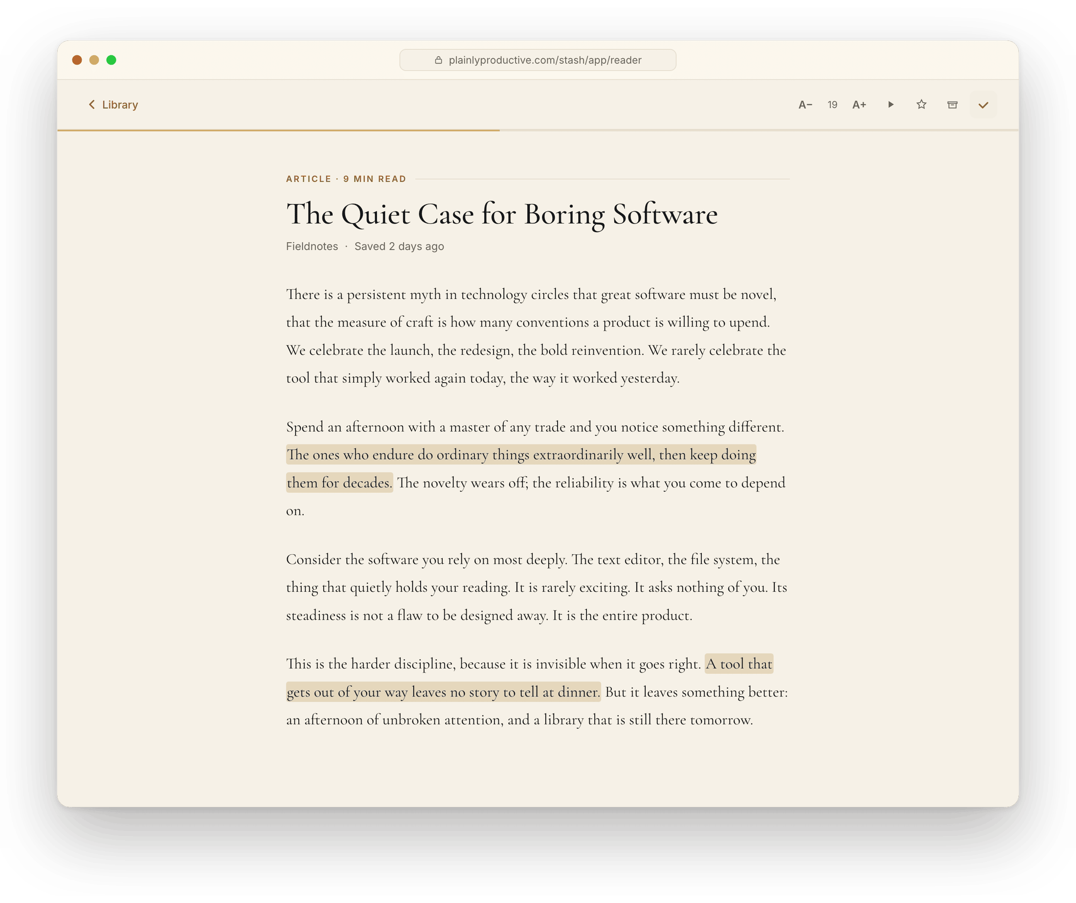Viewport: 1076px width, 903px height.
Task: Decrease font size with A− button
Action: click(805, 105)
